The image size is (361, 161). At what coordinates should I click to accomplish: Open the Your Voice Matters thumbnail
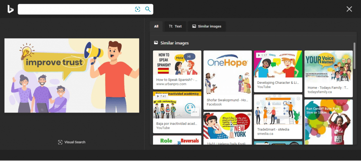(329, 67)
